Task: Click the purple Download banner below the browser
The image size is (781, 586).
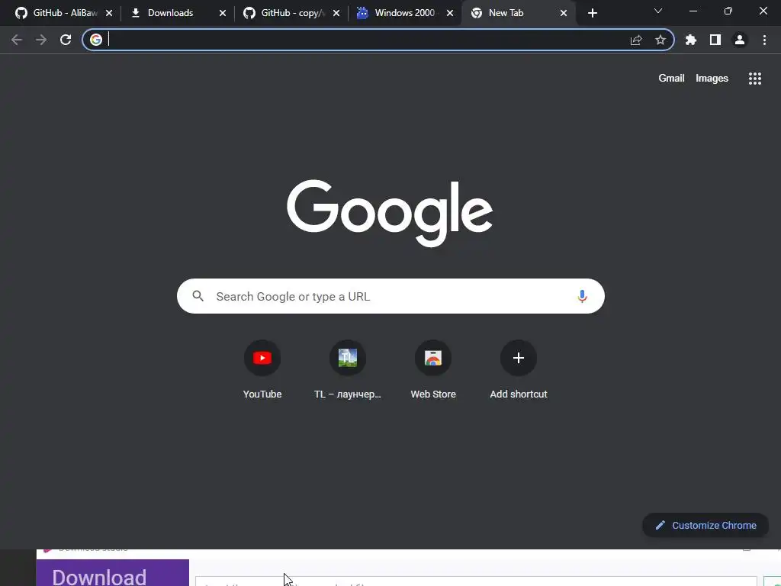Action: click(x=113, y=573)
